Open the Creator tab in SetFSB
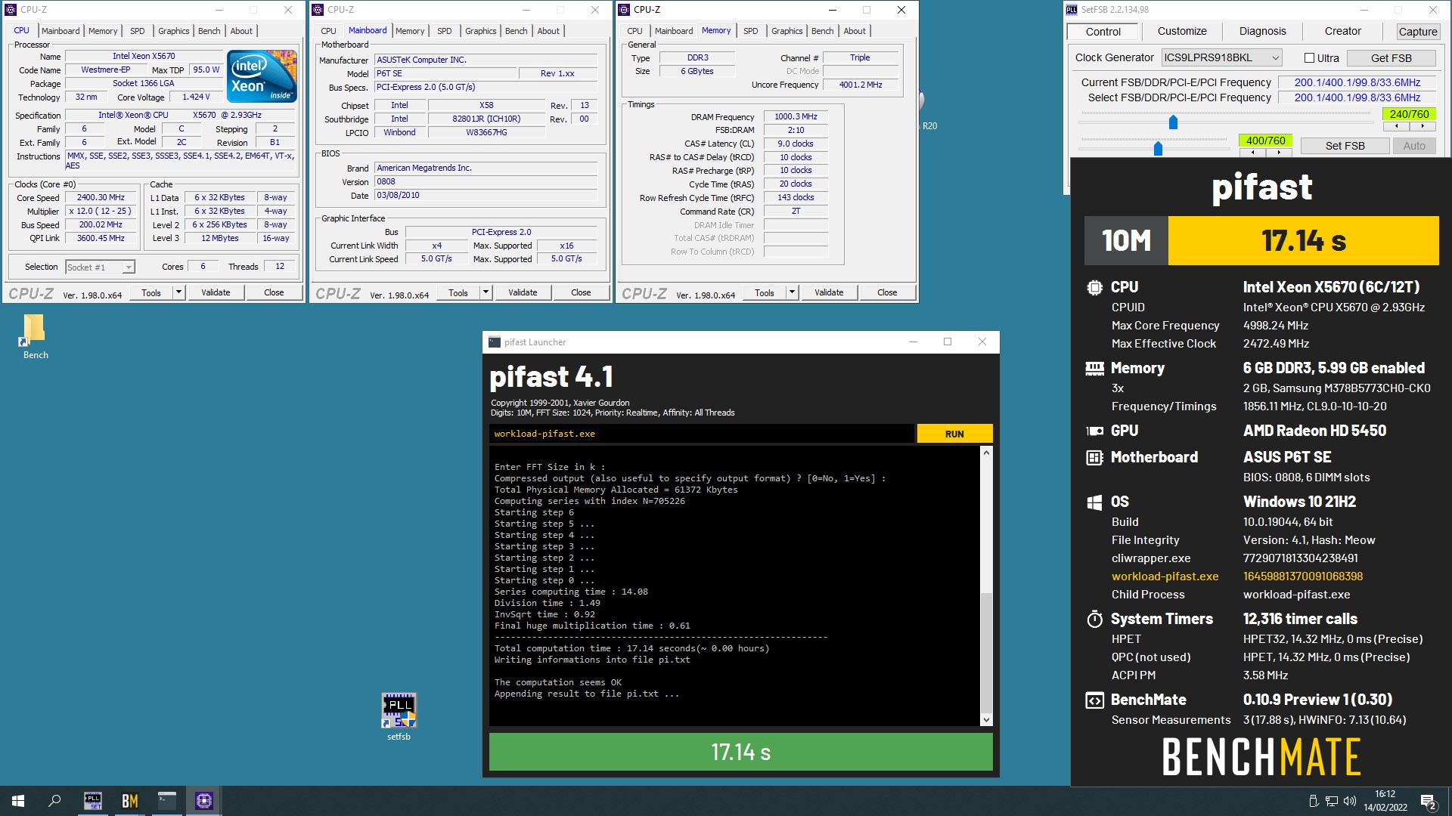The image size is (1452, 816). coord(1342,31)
